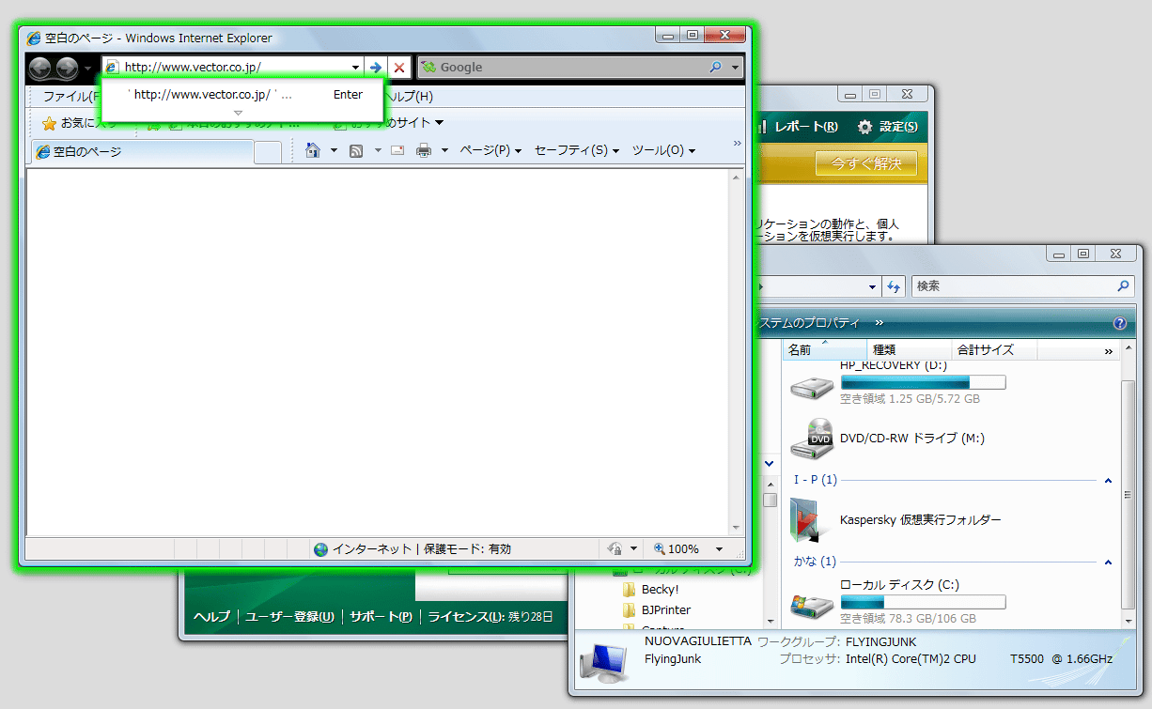The width and height of the screenshot is (1152, 709).
Task: Click the Read Mail envelope icon
Action: [x=397, y=150]
